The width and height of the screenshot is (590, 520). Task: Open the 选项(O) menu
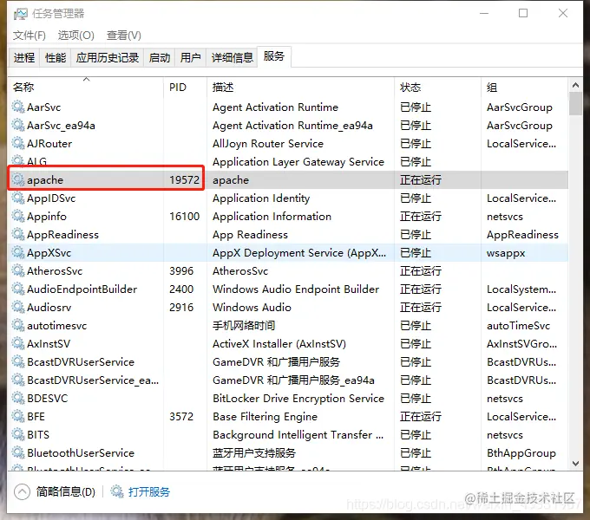tap(76, 36)
